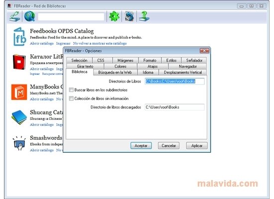Viewport: 274px width, 199px height.
Task: Focus the toolbar search text field
Action: [x=71, y=17]
